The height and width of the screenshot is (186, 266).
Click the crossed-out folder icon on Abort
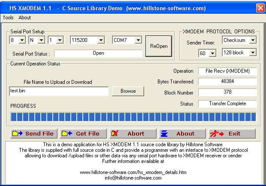point(115,133)
